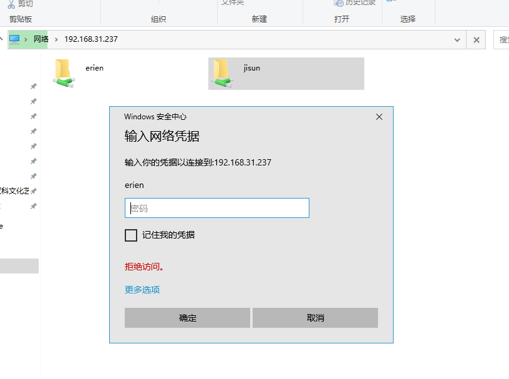Screen dimensions: 509x379
Task: Click the search box beside the address bar
Action: point(502,40)
